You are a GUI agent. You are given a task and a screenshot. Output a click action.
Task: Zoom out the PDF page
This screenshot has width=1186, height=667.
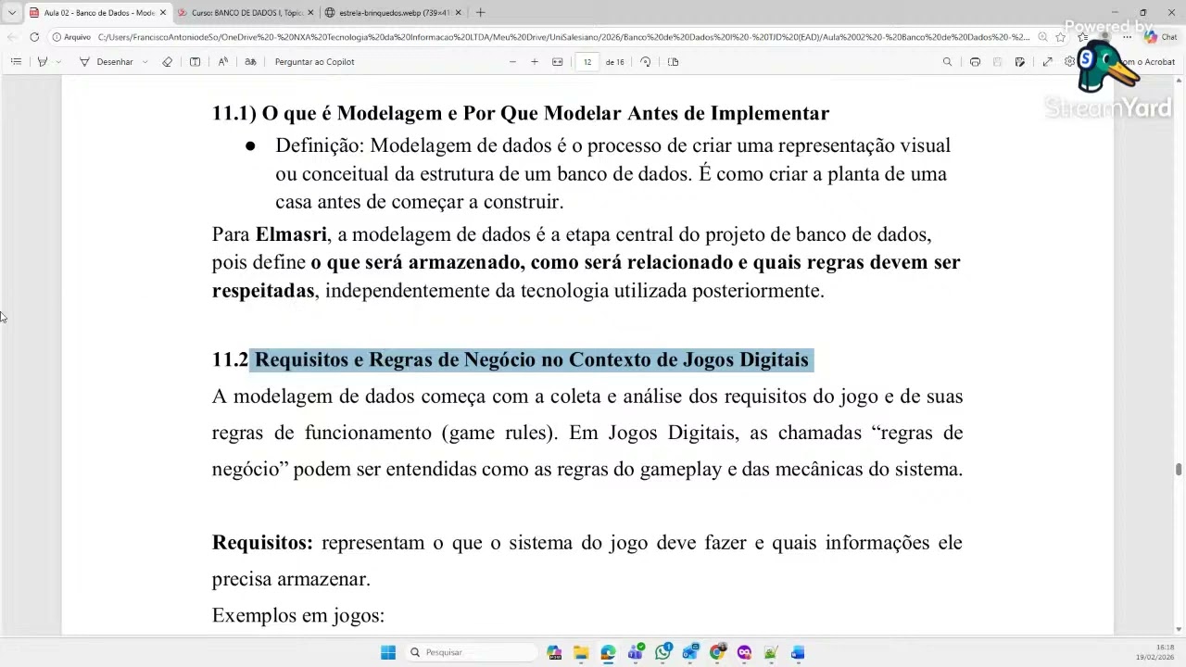(x=512, y=62)
